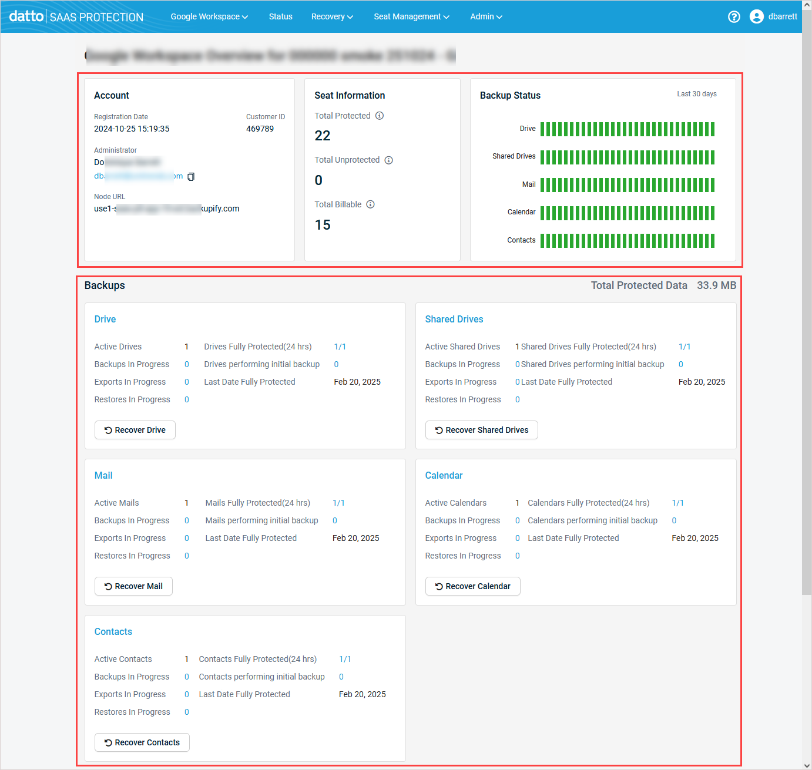Open the Mail backups heading link
The width and height of the screenshot is (812, 770).
pyautogui.click(x=103, y=475)
